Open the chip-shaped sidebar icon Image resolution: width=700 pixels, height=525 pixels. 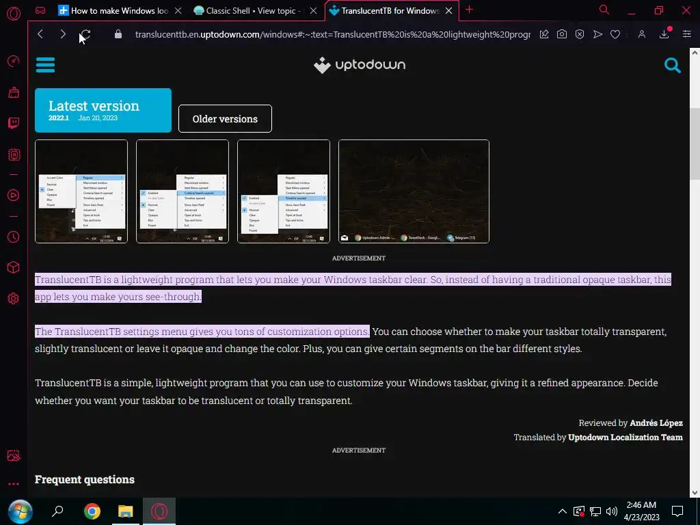tap(14, 154)
